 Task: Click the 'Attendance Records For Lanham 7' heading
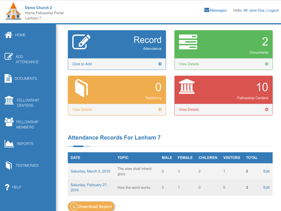pos(114,138)
